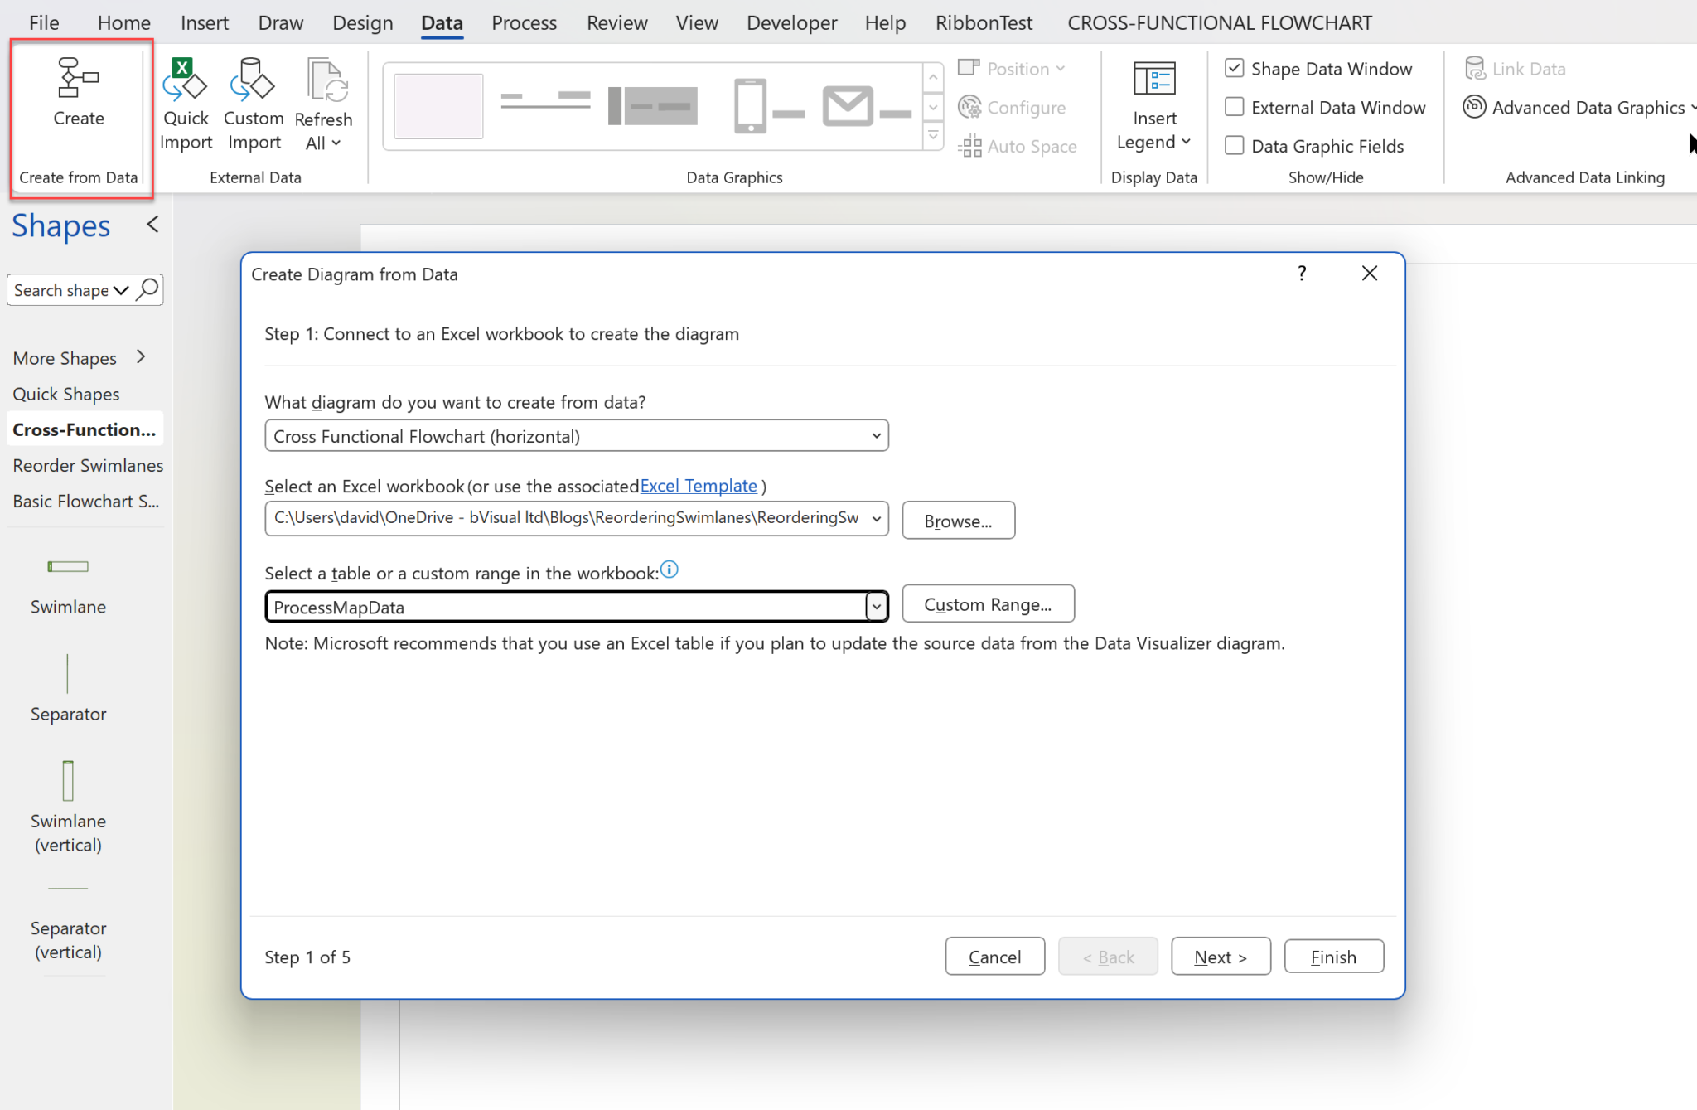Uncheck Shape Data Window checkbox
Screen dimensions: 1697x1110
[1234, 69]
